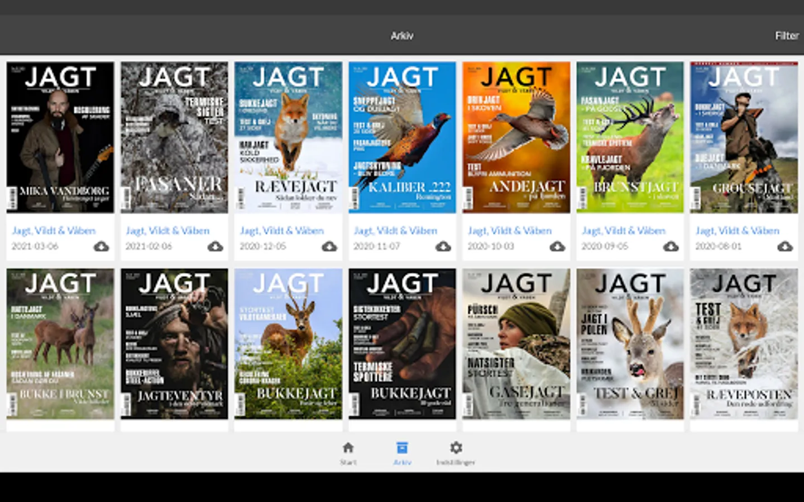
Task: Click the date text 2020-11-07
Action: point(377,246)
